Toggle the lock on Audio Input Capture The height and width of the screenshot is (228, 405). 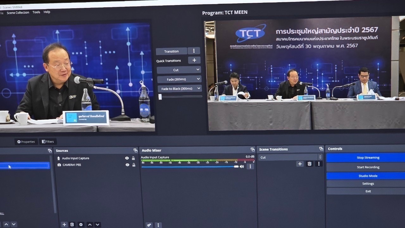(134, 158)
